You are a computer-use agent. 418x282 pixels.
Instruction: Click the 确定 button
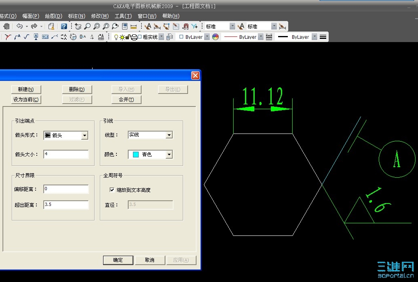[118, 260]
